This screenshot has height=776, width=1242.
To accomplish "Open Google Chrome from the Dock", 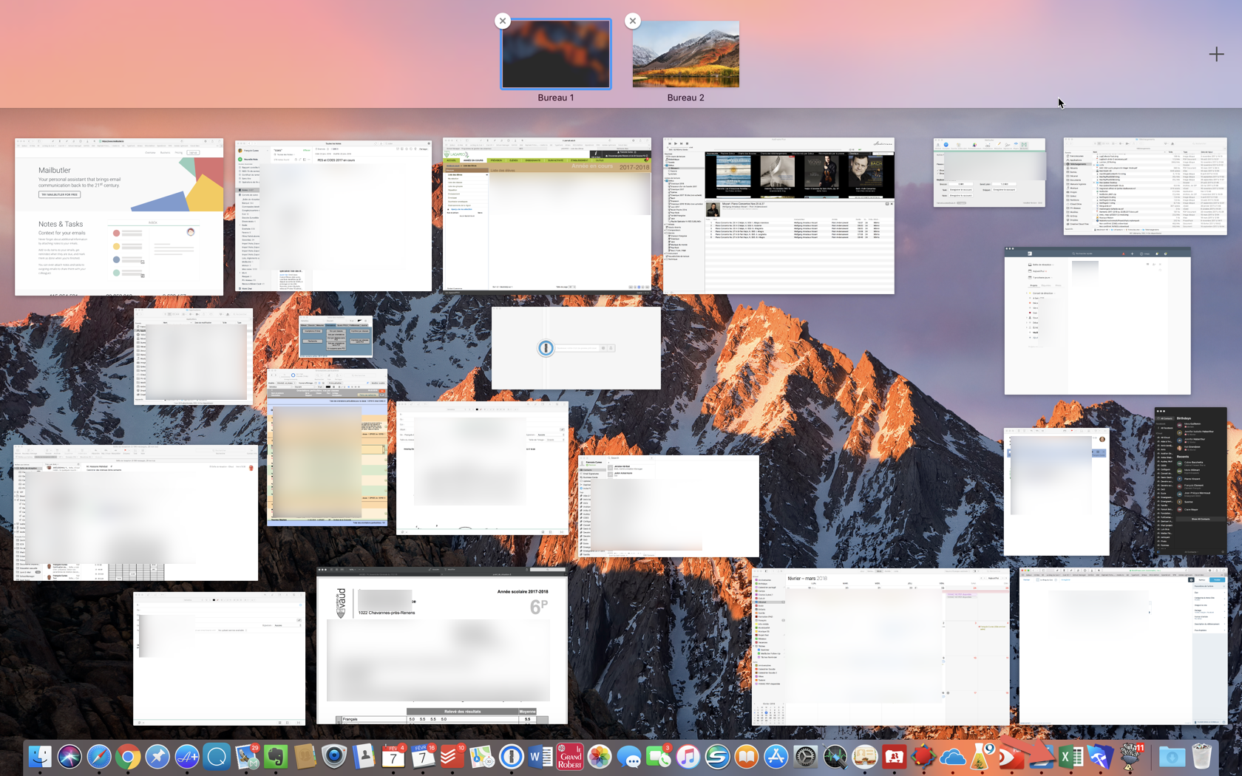I will [128, 757].
